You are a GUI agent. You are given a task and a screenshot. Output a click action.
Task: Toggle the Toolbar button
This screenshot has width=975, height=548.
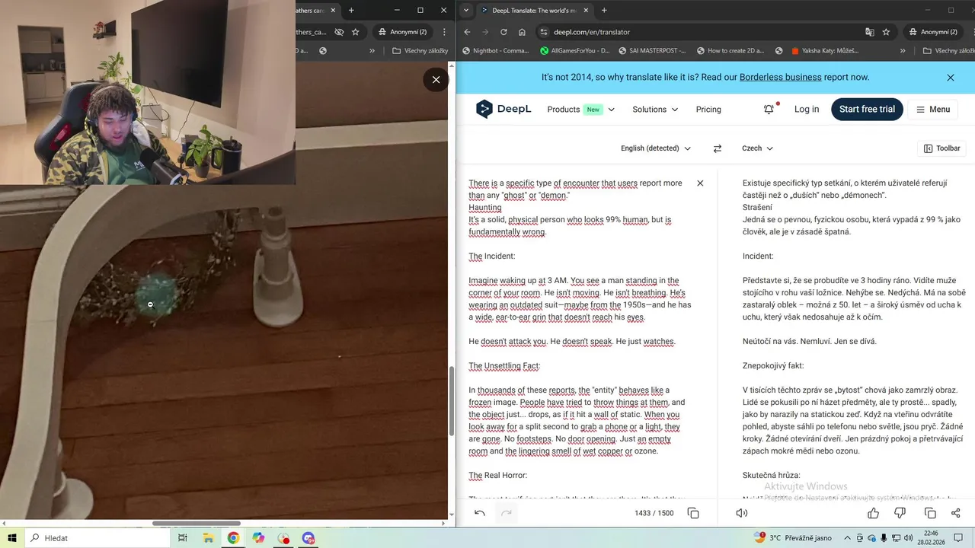(942, 148)
